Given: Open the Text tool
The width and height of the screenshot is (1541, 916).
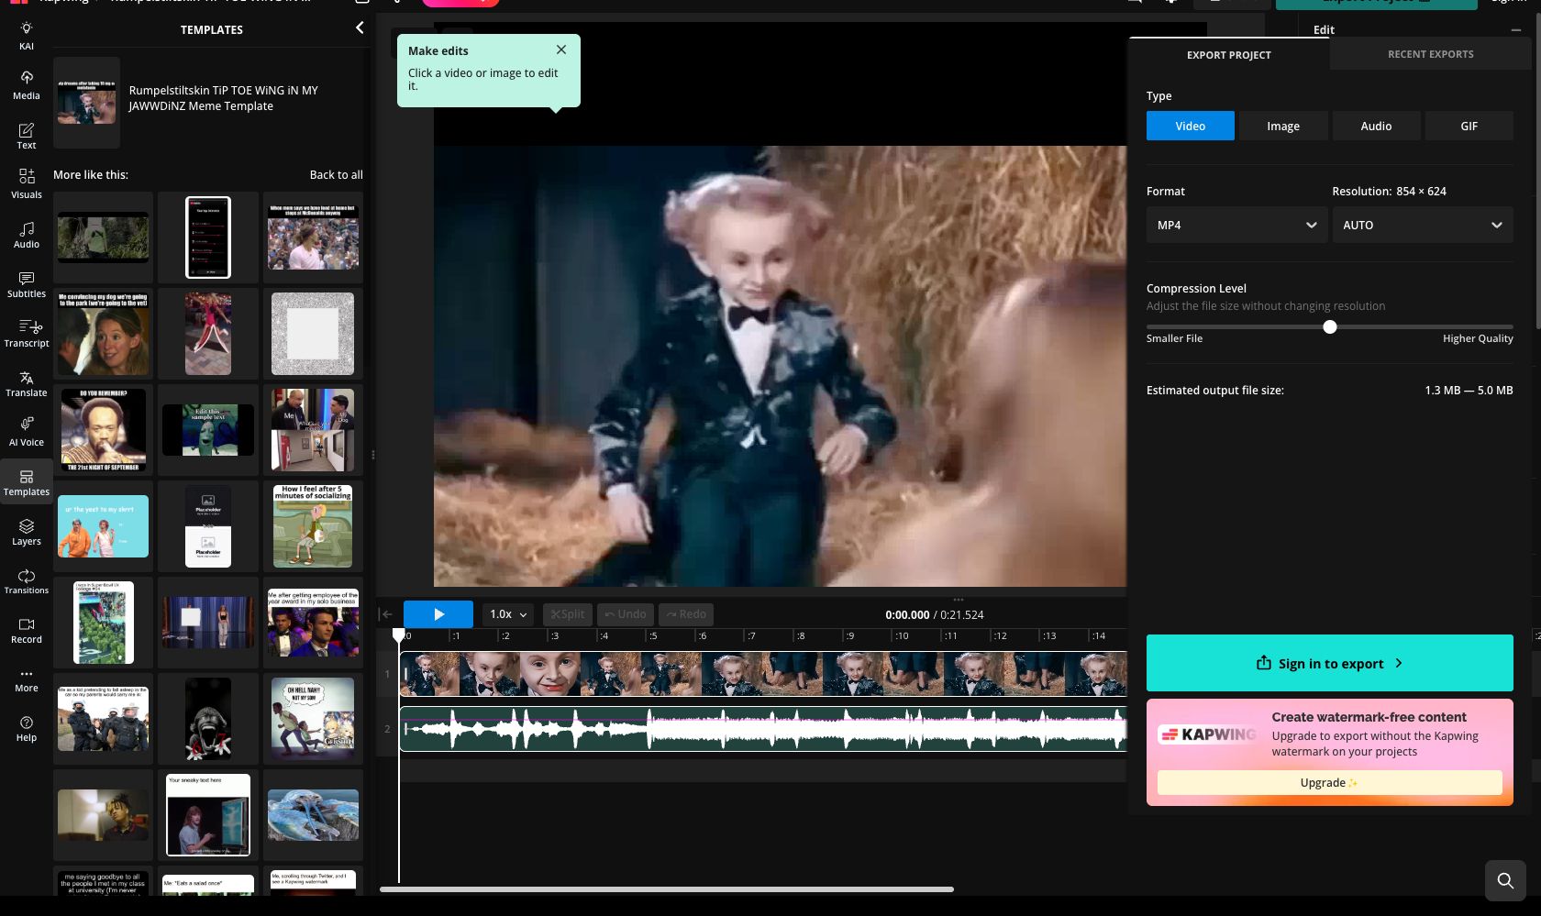Looking at the screenshot, I should click(26, 135).
